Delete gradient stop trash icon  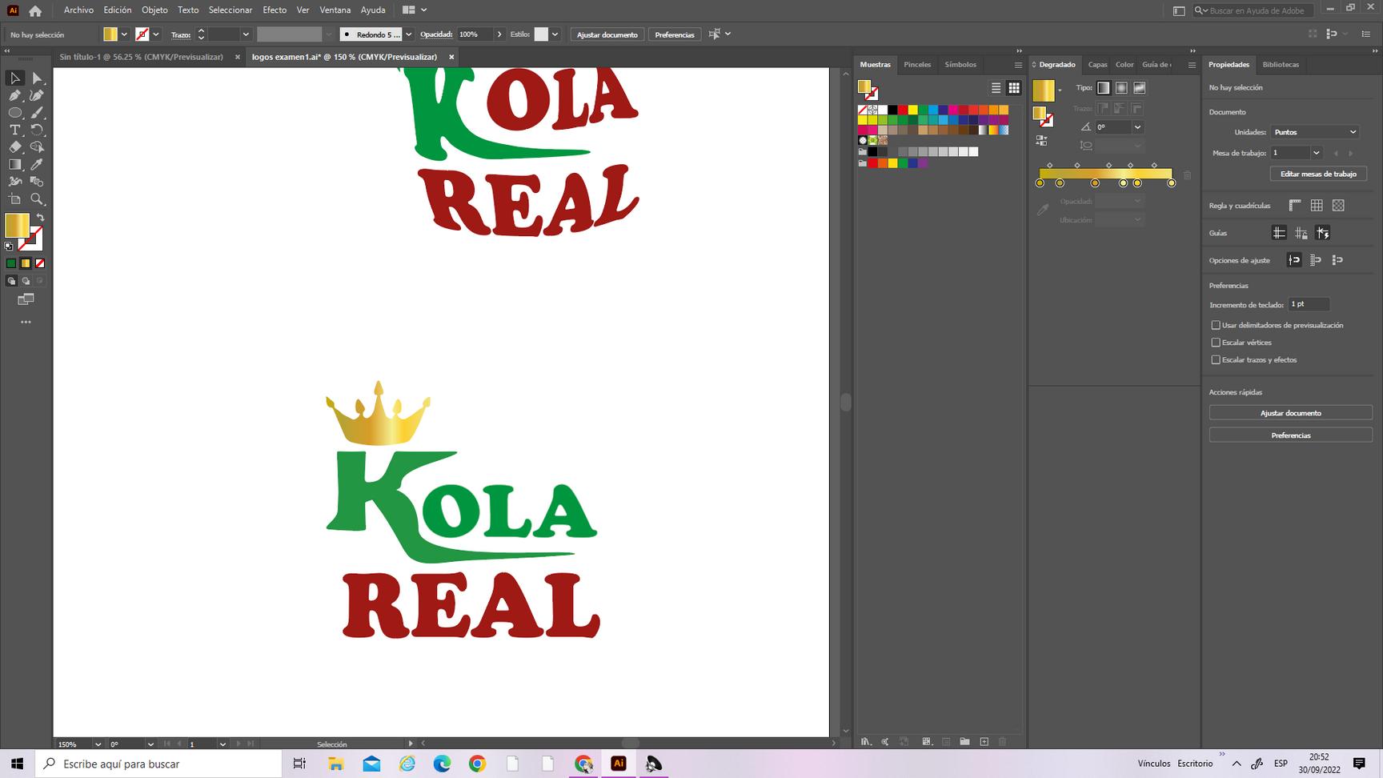click(1188, 175)
